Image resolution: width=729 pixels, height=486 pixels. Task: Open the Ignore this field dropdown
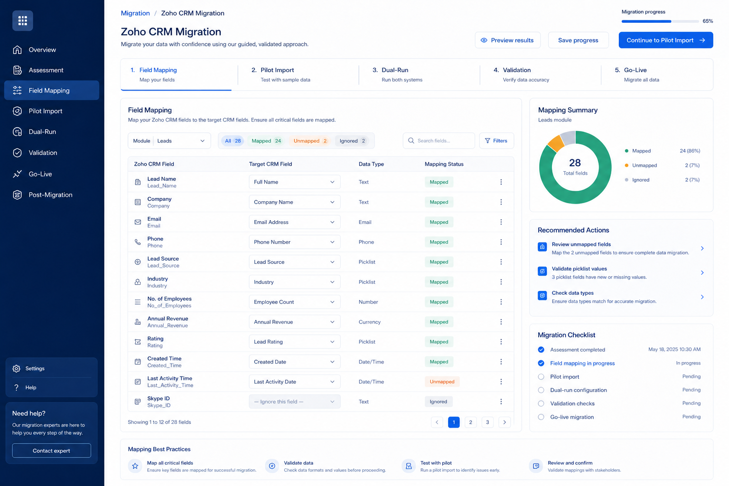click(295, 402)
